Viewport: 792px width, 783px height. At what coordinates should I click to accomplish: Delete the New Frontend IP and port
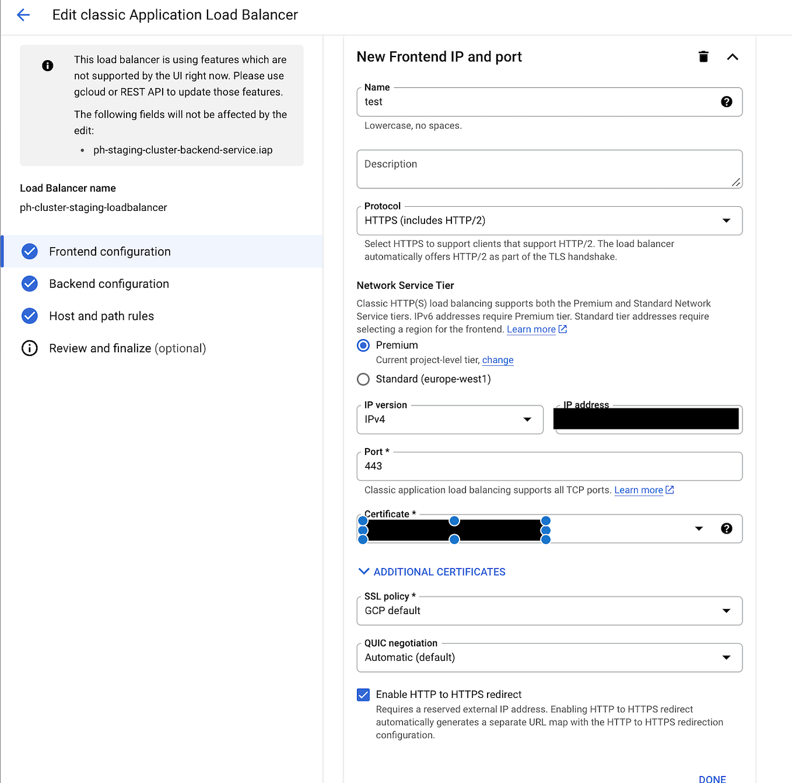pos(703,57)
